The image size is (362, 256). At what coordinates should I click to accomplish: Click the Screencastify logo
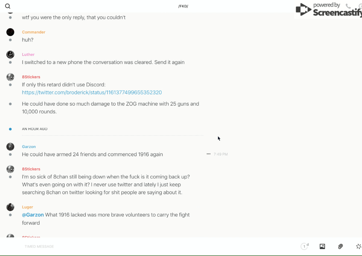(x=328, y=10)
